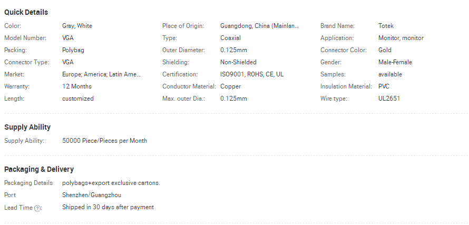Click the Gender value Male-Female
The width and height of the screenshot is (469, 225).
pos(395,62)
